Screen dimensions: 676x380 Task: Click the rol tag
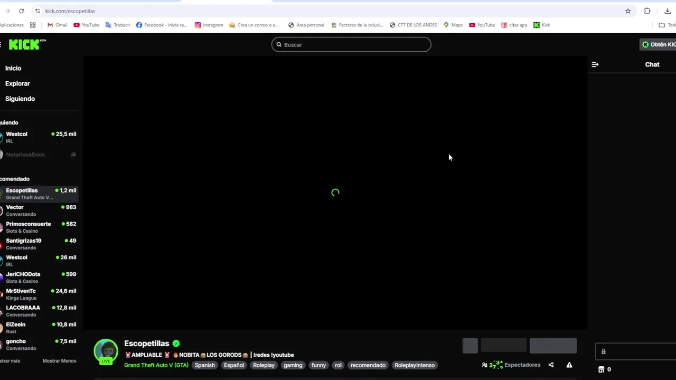tap(338, 365)
